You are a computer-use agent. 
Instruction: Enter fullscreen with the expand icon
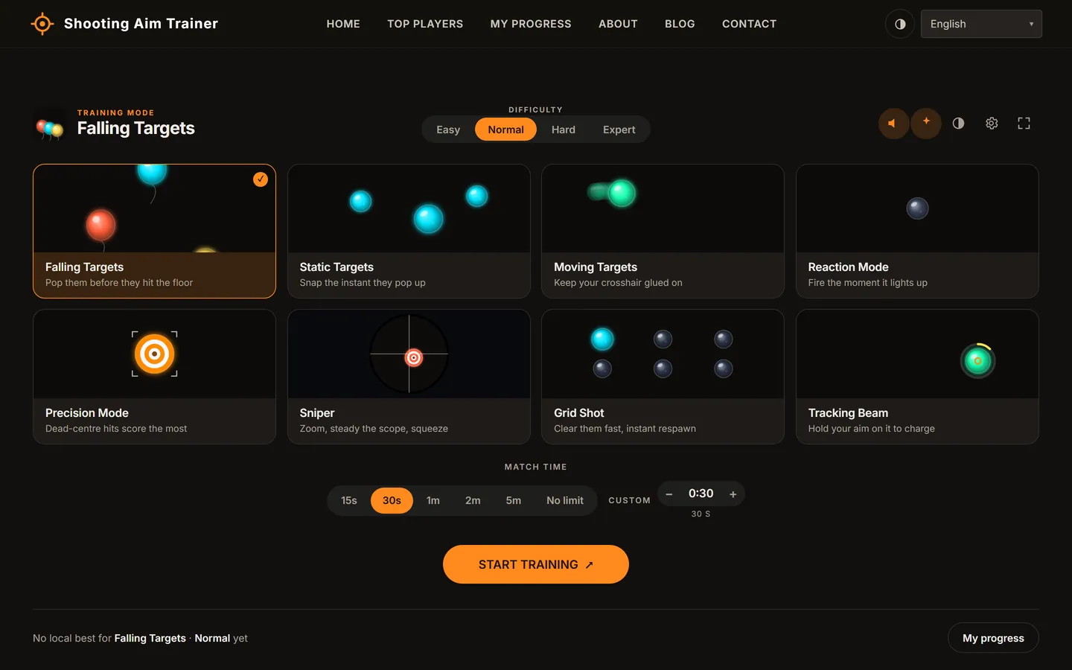1024,124
